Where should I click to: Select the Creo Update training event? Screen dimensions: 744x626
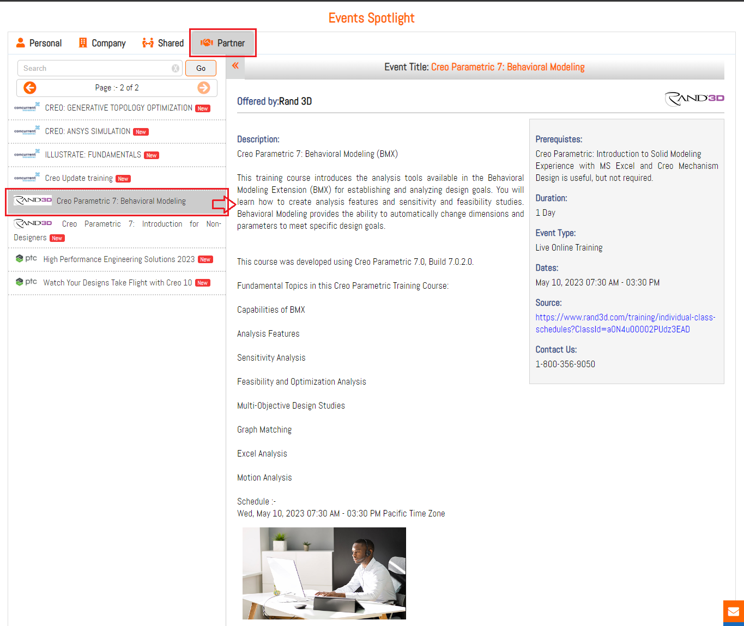pos(78,178)
